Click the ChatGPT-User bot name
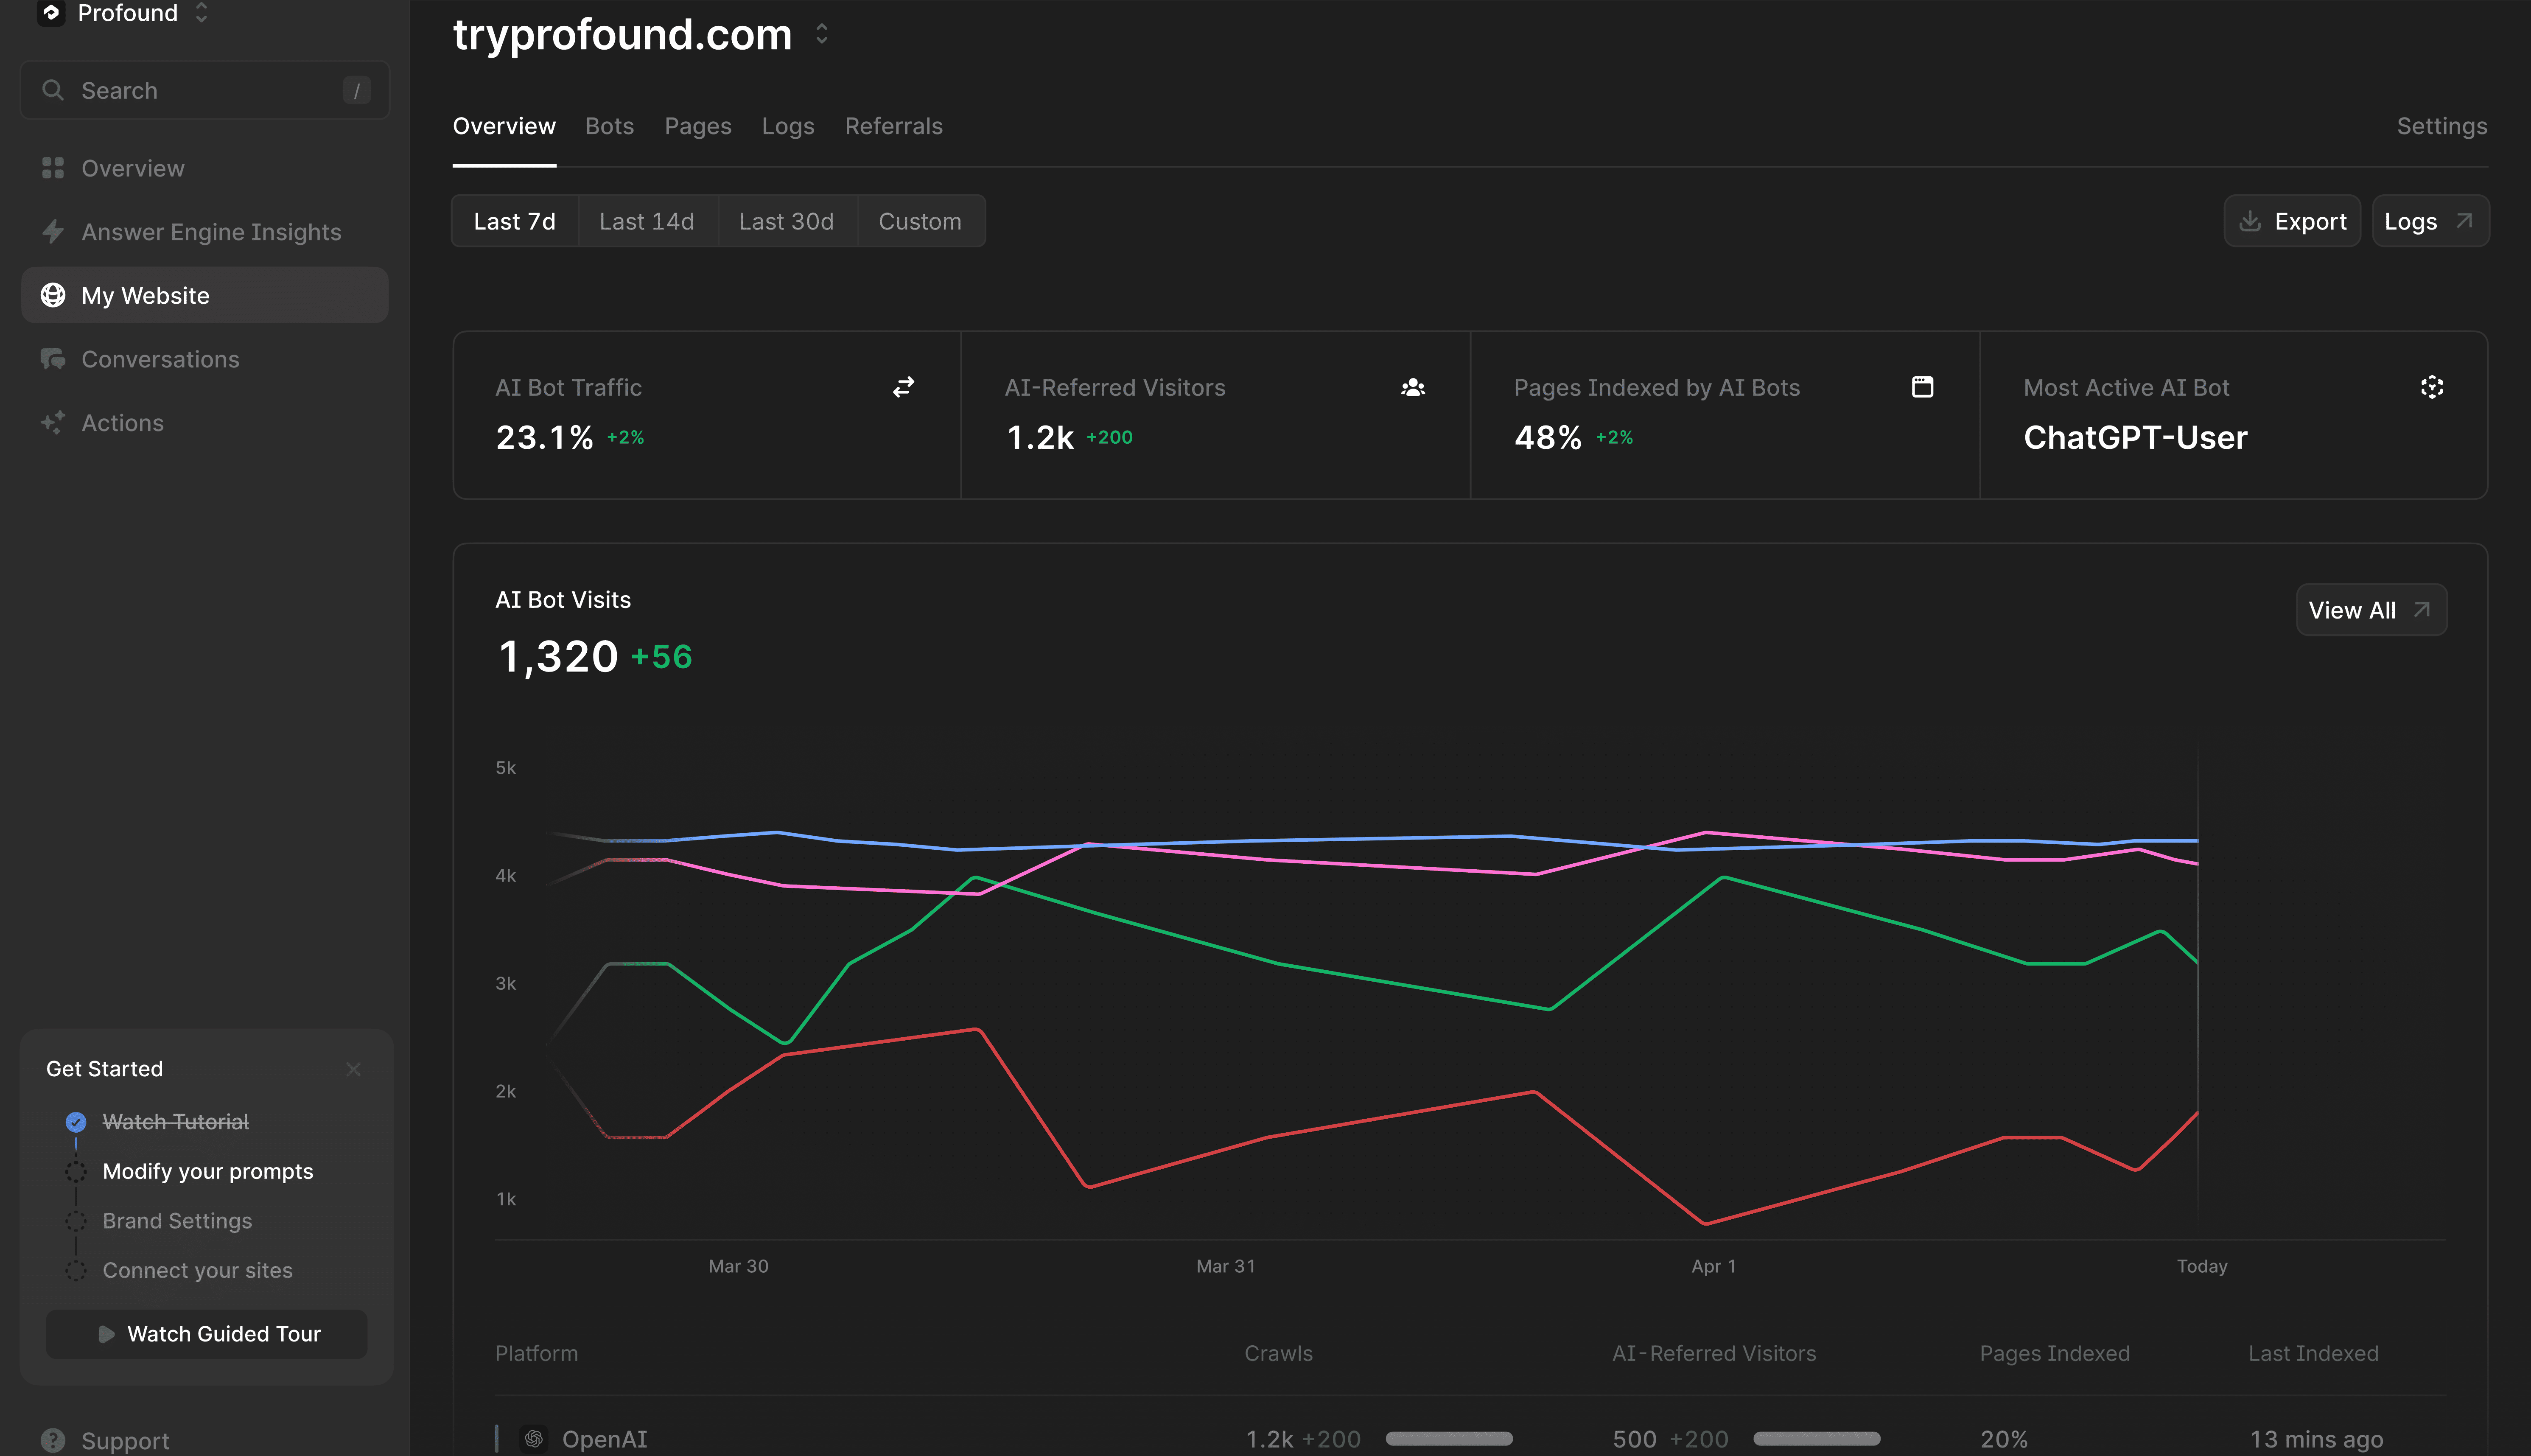This screenshot has width=2531, height=1456. pos(2135,437)
